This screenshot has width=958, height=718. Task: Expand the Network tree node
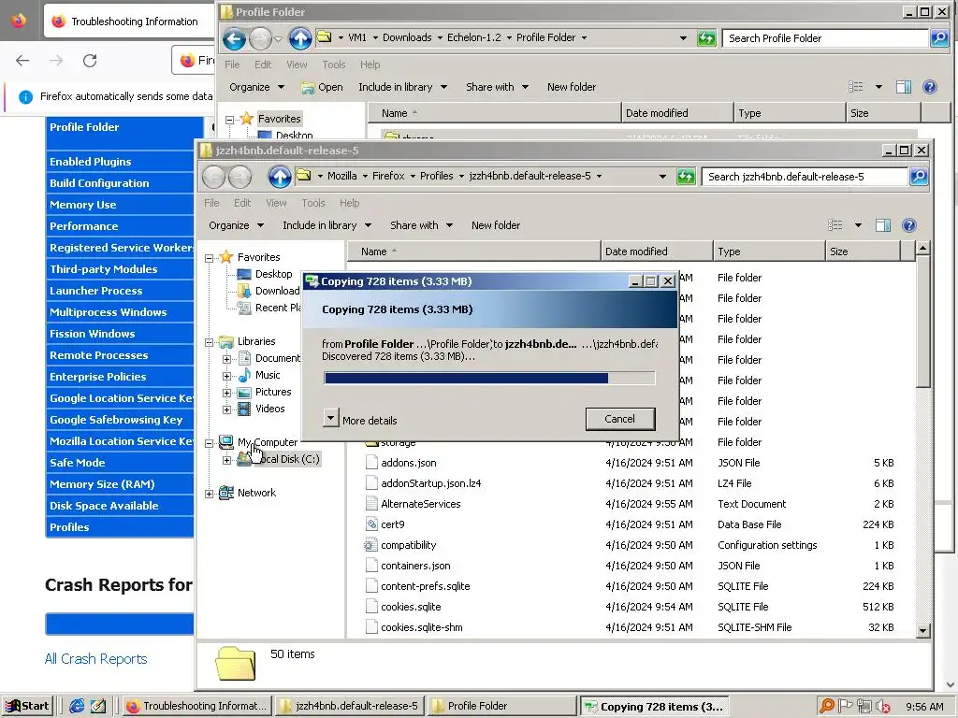coord(209,494)
